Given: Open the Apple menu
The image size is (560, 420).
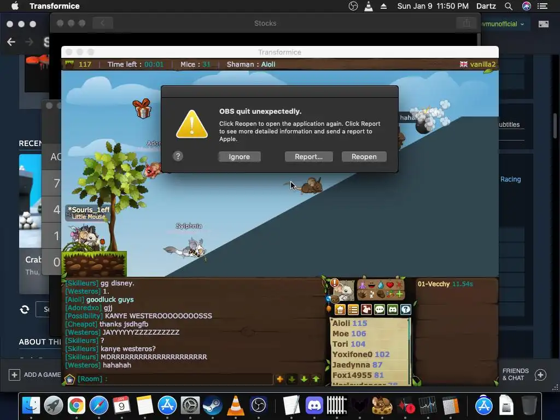Looking at the screenshot, I should 15,6.
